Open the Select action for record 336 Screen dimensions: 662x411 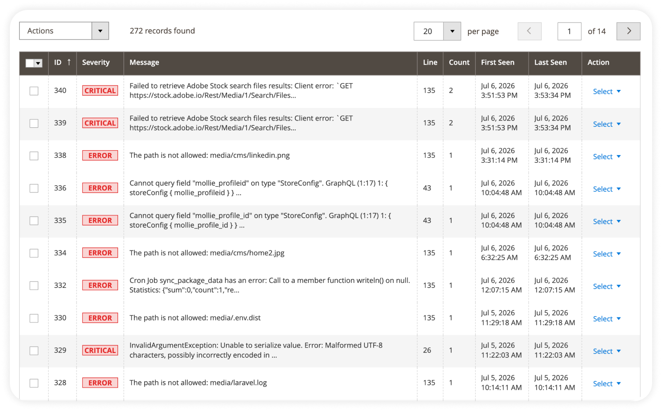coord(607,189)
